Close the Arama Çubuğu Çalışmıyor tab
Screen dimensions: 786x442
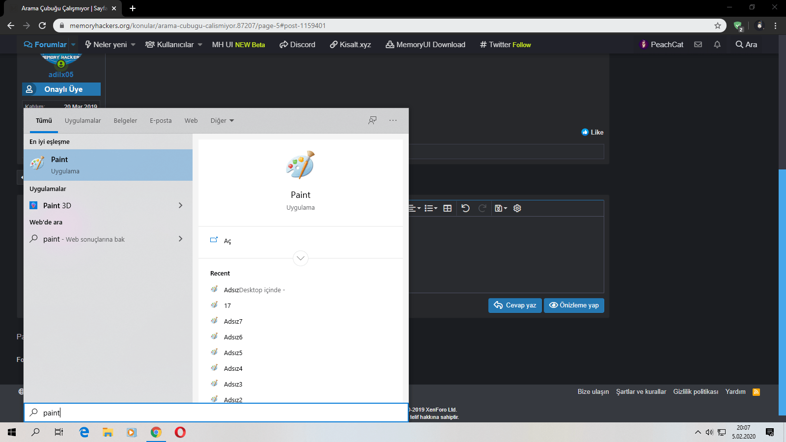(x=114, y=8)
